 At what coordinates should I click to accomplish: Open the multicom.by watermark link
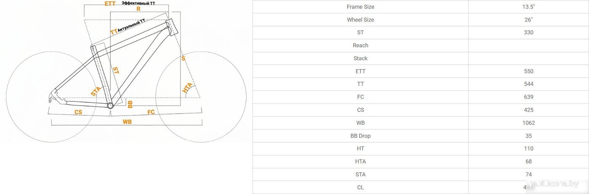pyautogui.click(x=555, y=184)
